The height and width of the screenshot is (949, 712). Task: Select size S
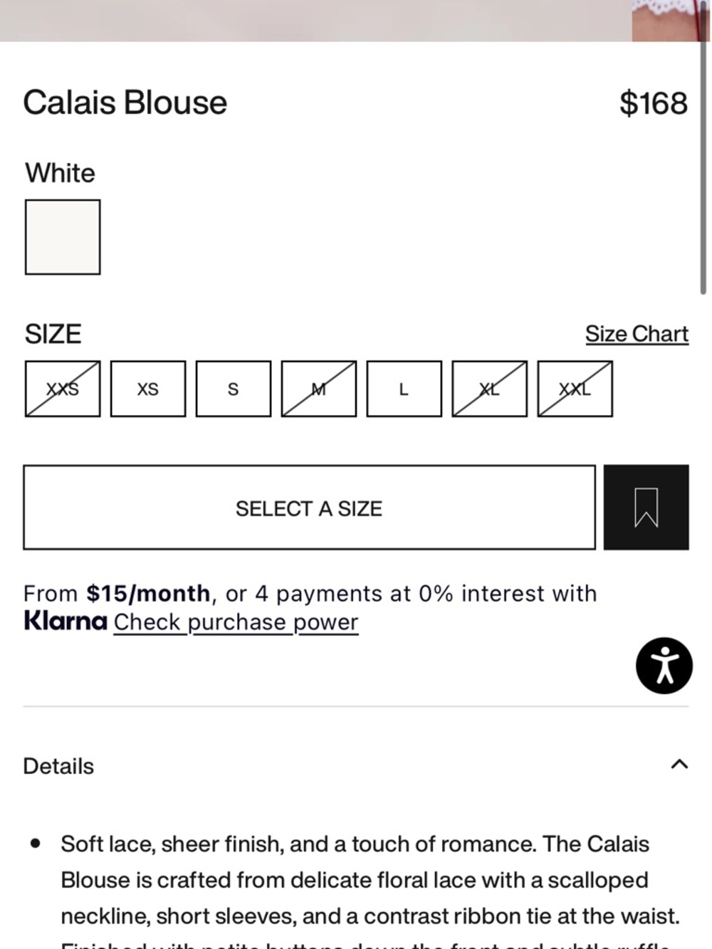[x=234, y=389]
